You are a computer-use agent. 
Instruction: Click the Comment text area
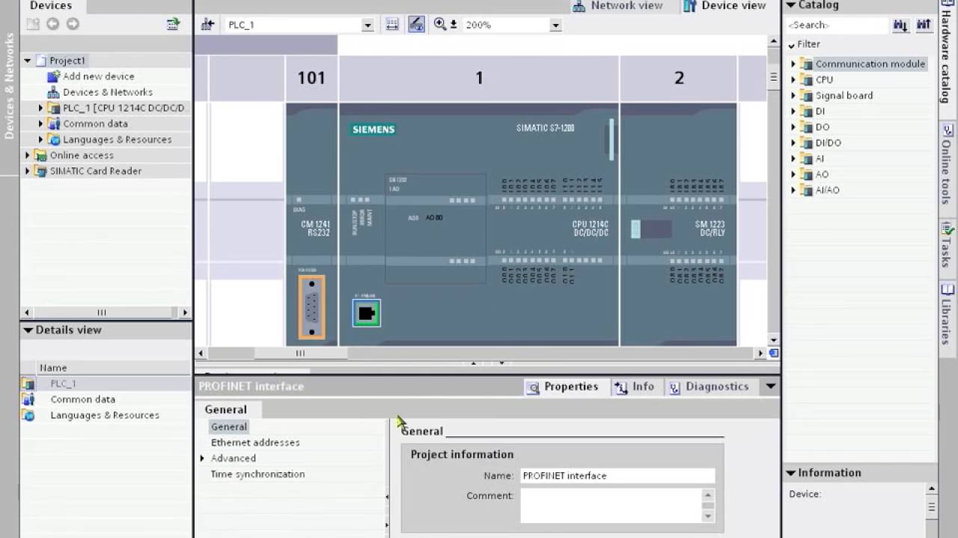pos(611,506)
